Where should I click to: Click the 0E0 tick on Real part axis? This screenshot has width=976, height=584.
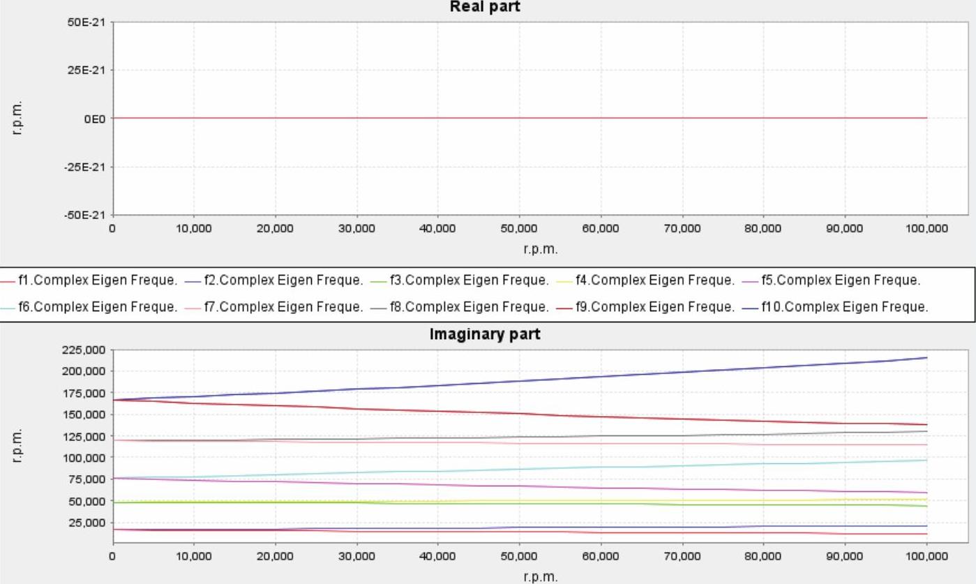pos(94,119)
